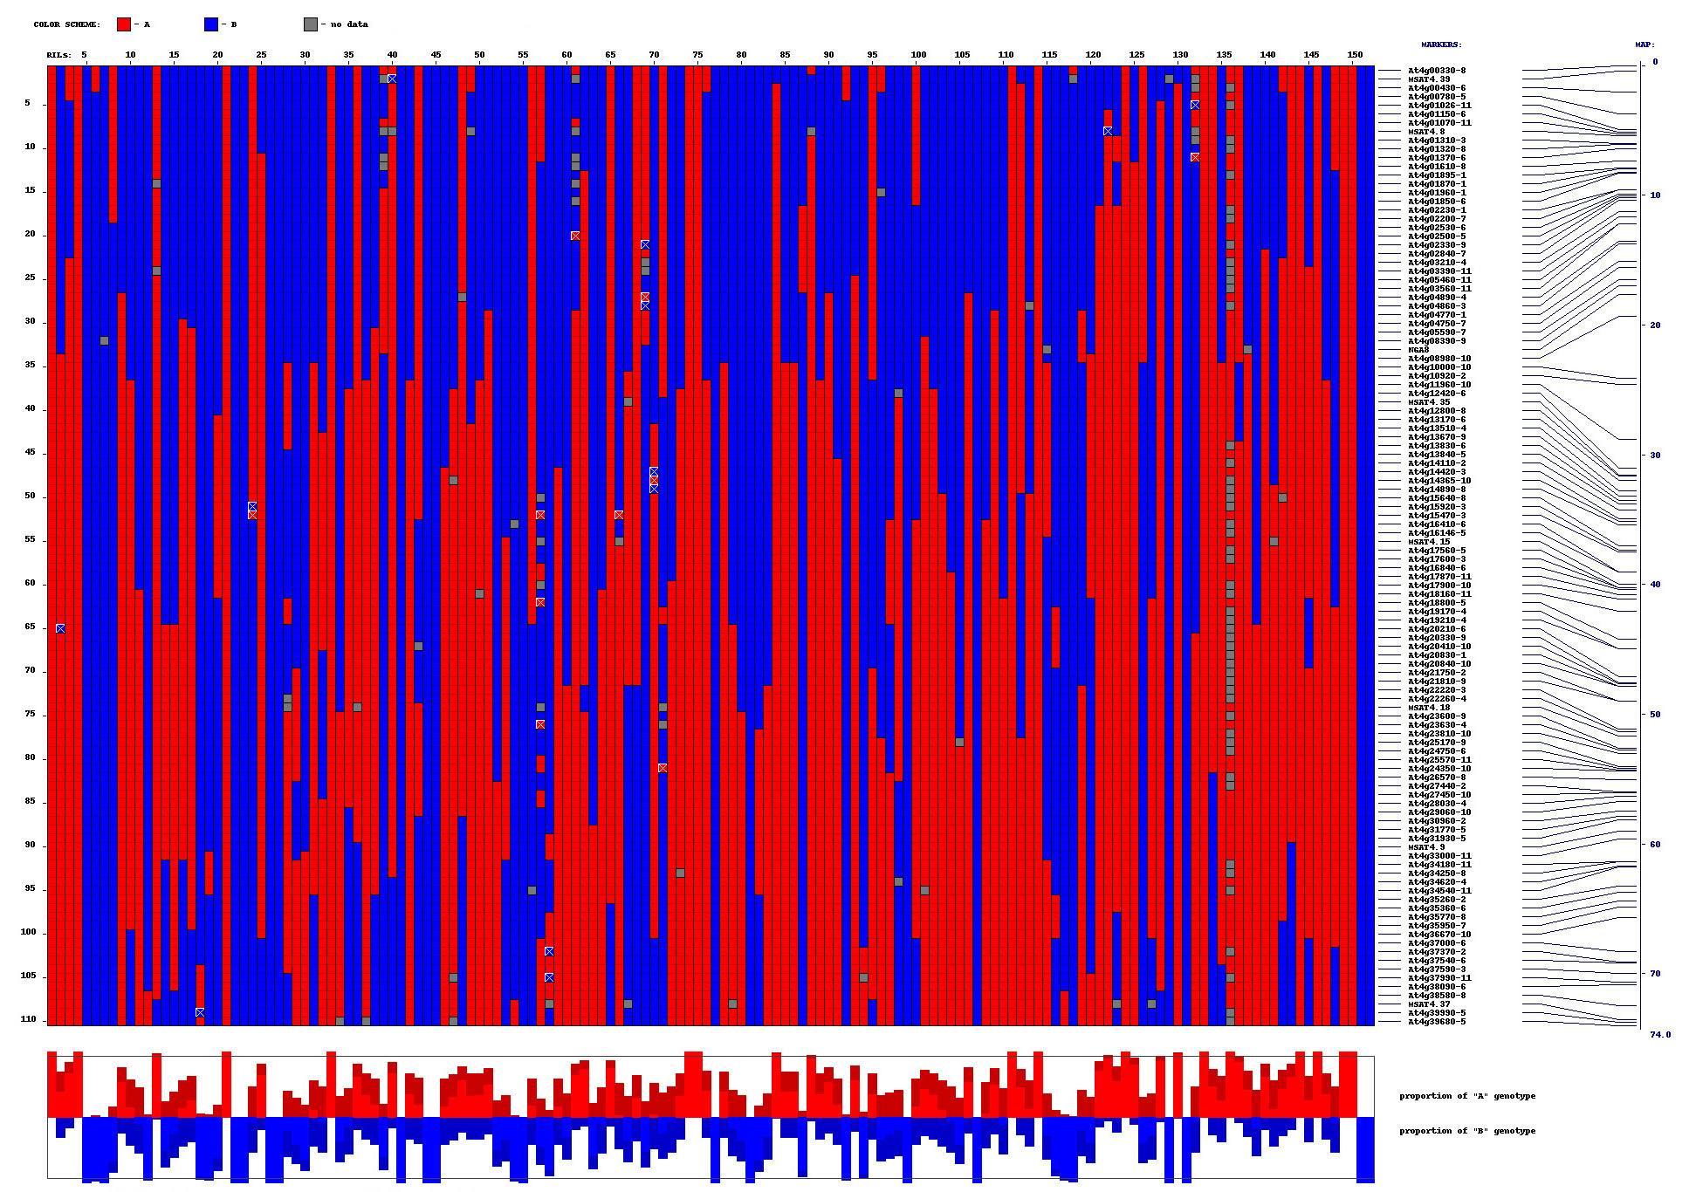
Task: Select marker label MSAT4.39
Action: coord(1429,79)
